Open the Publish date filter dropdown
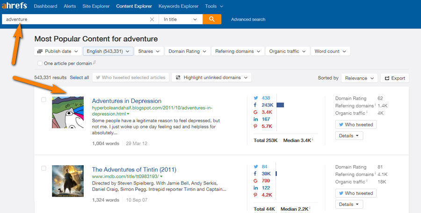The image size is (421, 213). [58, 51]
